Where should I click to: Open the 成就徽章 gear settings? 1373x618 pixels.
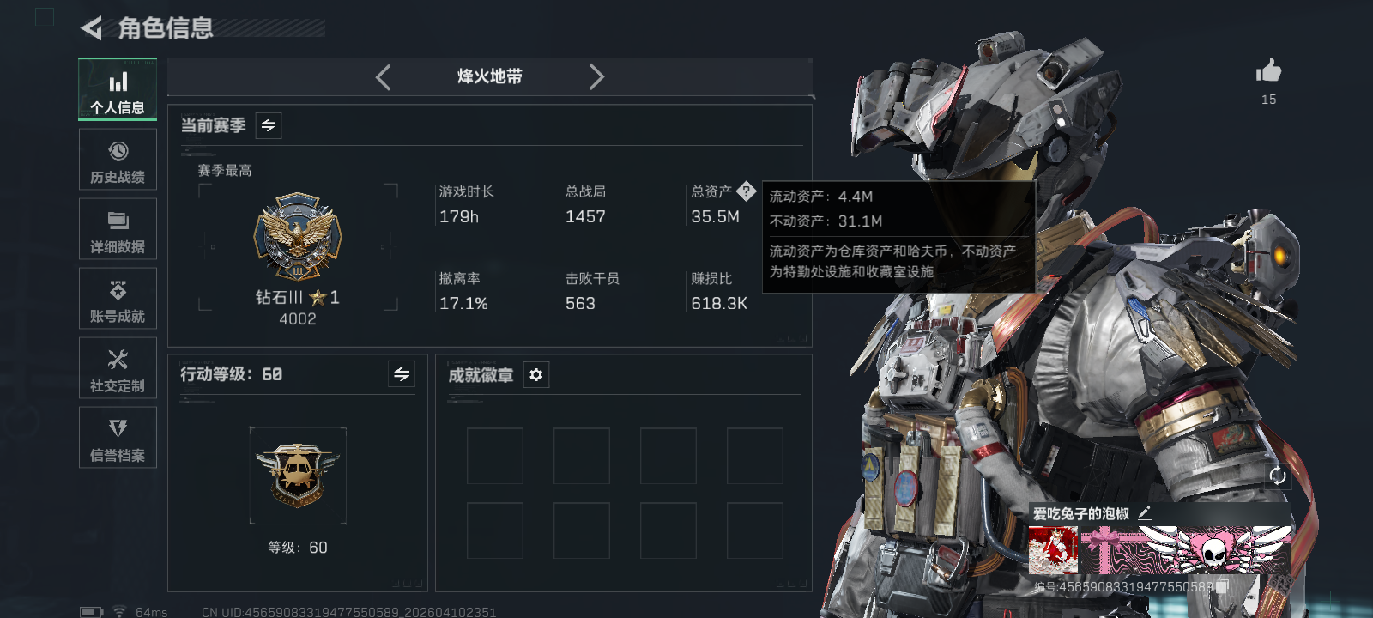pyautogui.click(x=536, y=375)
